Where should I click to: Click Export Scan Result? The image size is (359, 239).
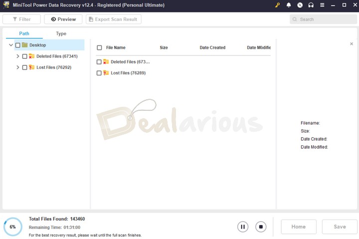pyautogui.click(x=114, y=19)
